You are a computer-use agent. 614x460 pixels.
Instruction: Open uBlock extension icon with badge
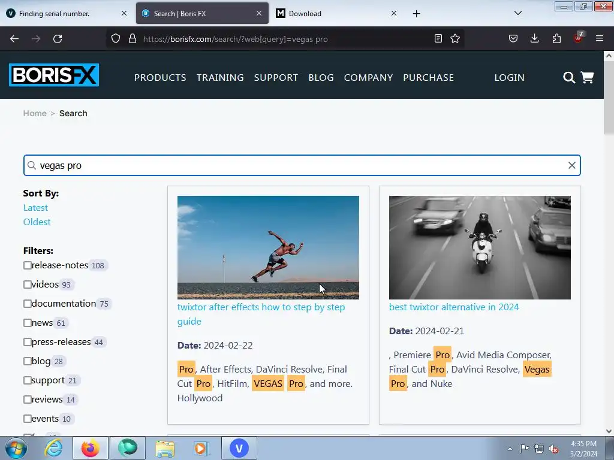[x=578, y=38]
